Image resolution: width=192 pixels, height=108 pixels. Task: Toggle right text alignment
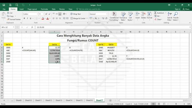[x=60, y=18]
